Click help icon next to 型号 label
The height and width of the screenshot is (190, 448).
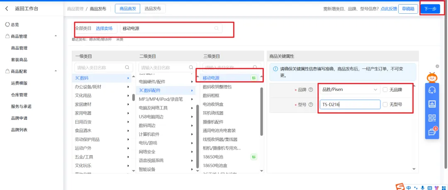310,105
